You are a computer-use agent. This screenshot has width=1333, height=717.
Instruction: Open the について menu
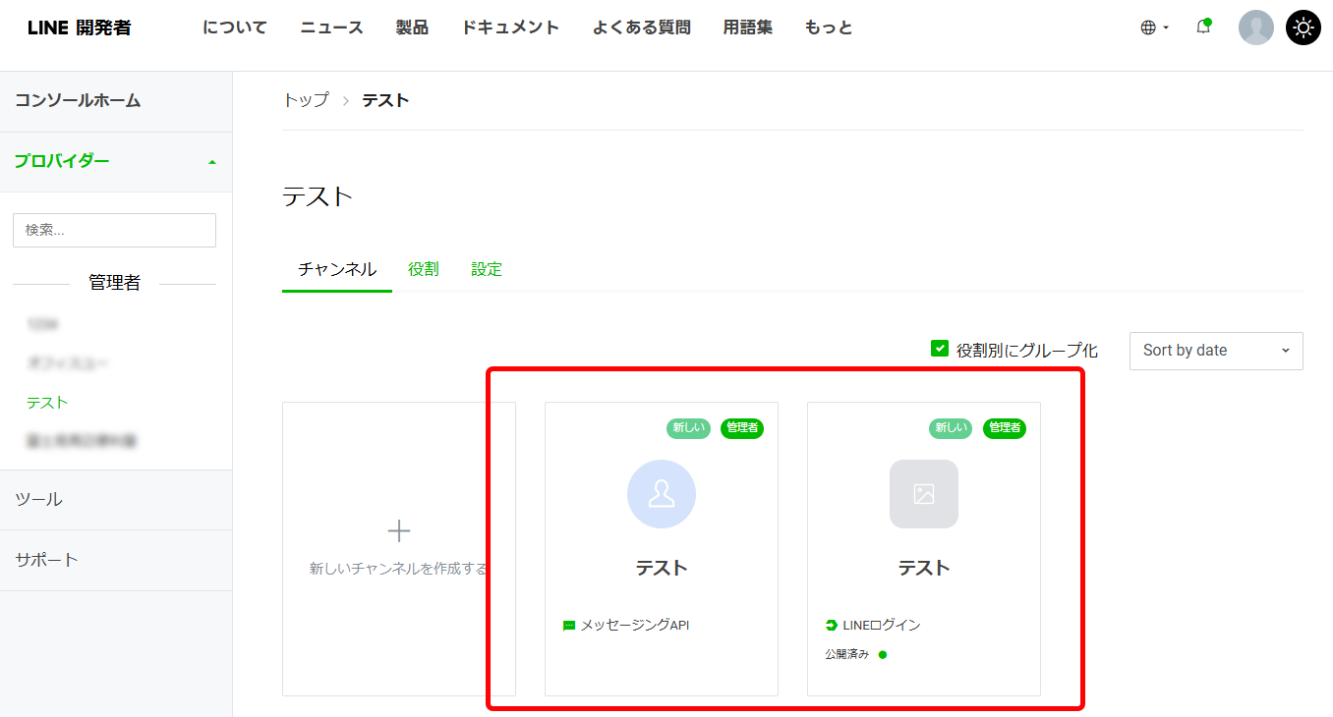click(235, 28)
